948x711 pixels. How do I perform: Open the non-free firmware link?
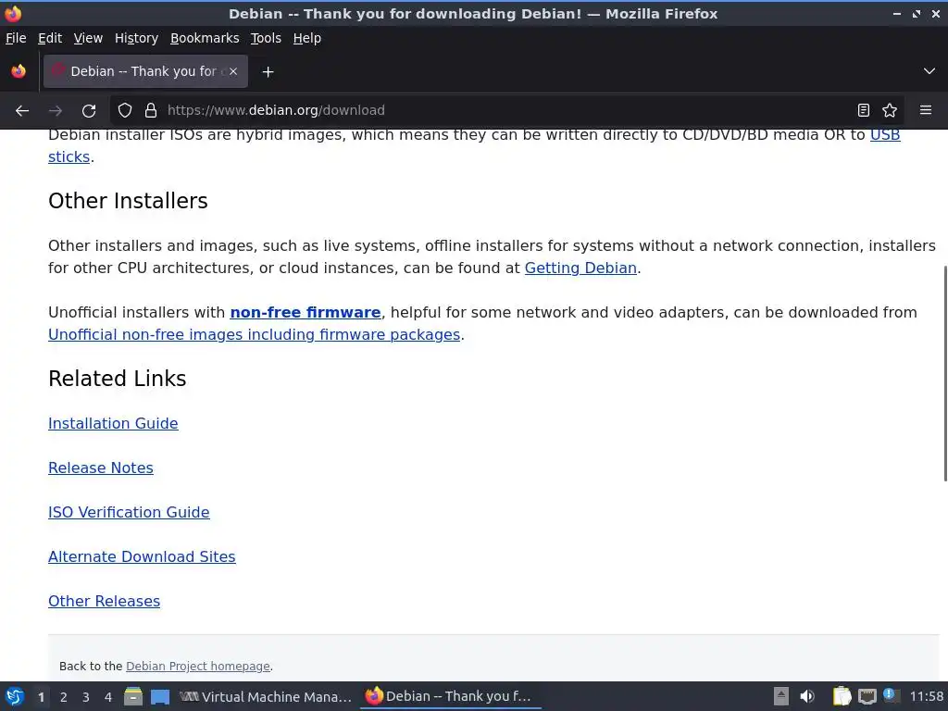coord(306,313)
